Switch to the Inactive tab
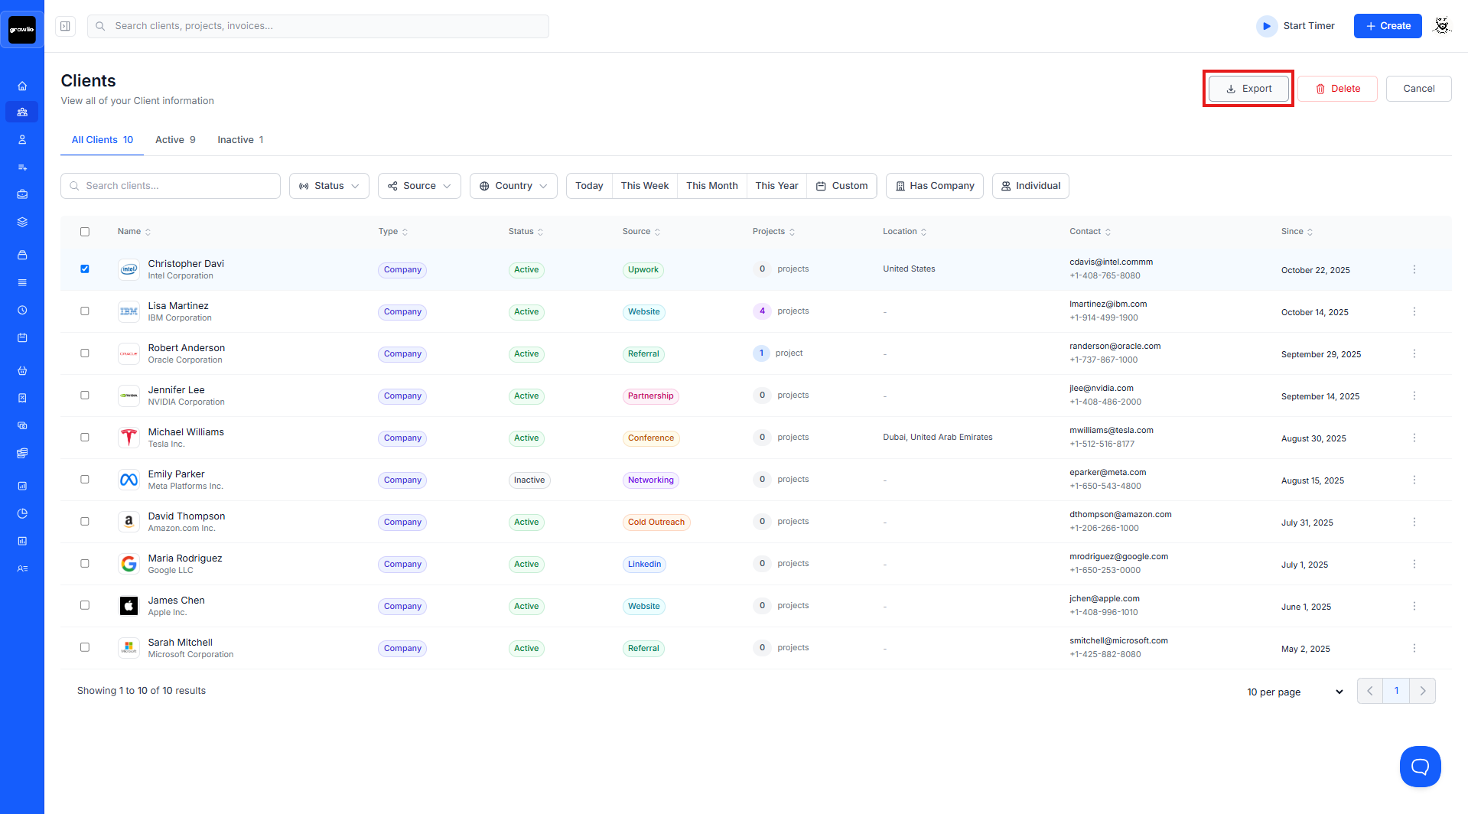The image size is (1468, 814). (240, 140)
